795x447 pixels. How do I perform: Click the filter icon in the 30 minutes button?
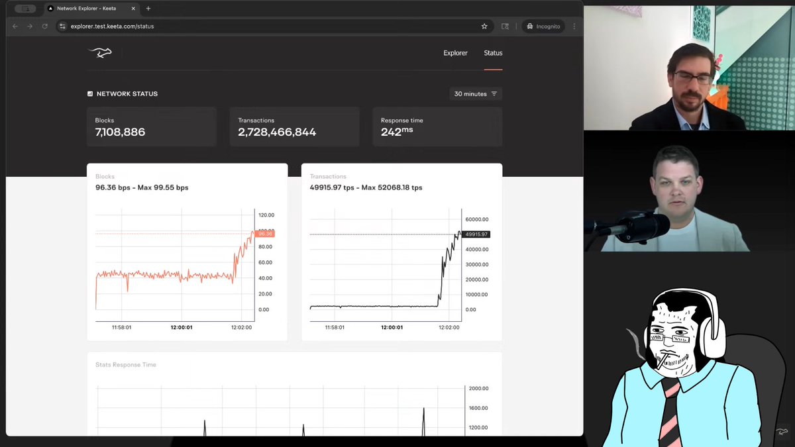click(494, 94)
